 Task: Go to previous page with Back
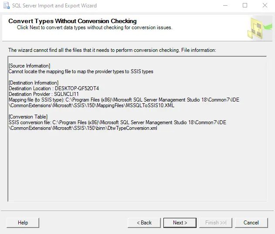[144, 223]
